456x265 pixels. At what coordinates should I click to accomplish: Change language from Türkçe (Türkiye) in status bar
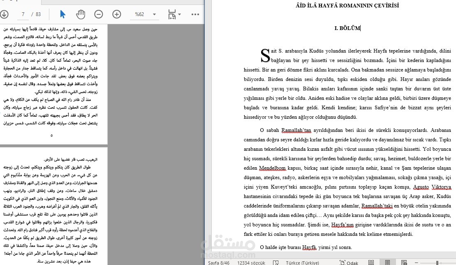(x=303, y=263)
